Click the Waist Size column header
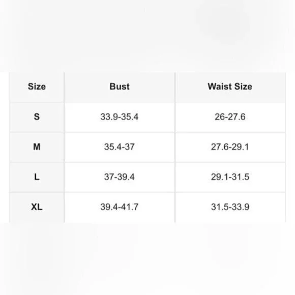 click(230, 86)
